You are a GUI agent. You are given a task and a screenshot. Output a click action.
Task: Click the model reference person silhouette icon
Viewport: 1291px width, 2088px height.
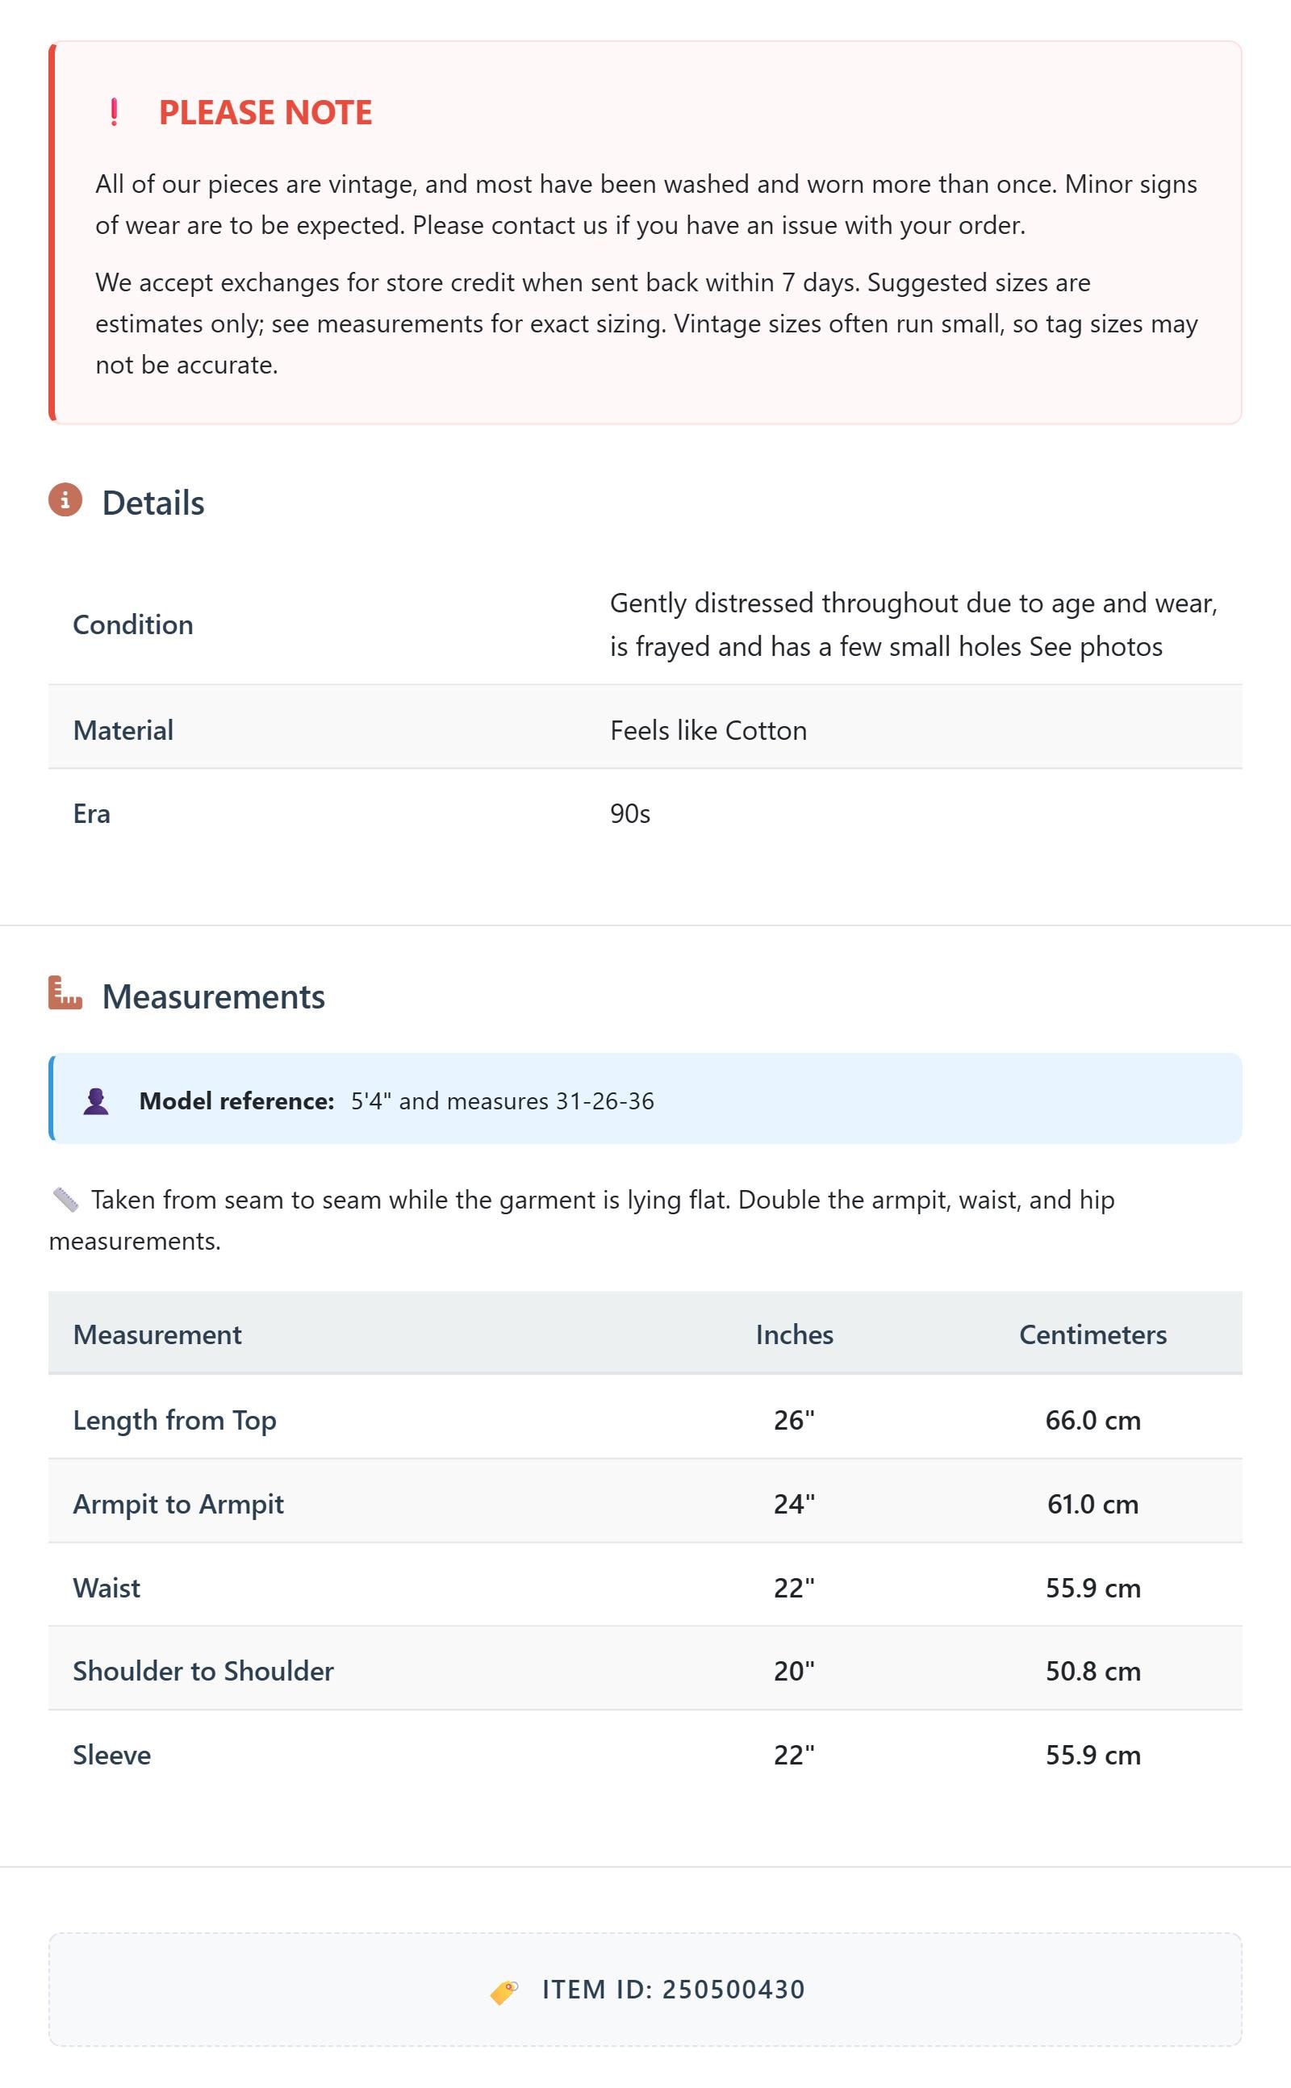tap(96, 1101)
